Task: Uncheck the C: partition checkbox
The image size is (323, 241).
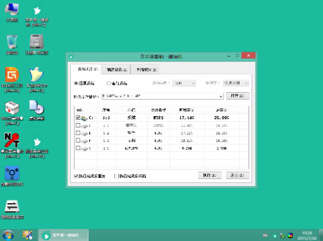Action: tap(78, 117)
